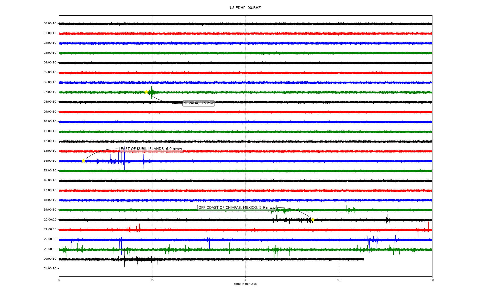The image size is (491, 307).
Task: Click the top 00:00:10 time label
Action: (50, 23)
